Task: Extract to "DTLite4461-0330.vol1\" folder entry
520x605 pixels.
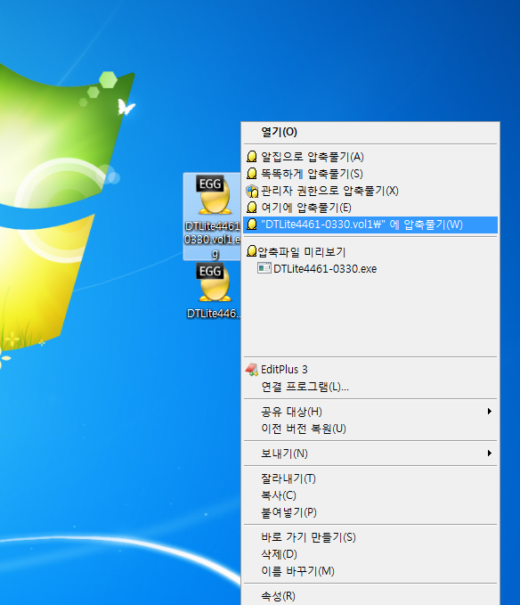Action: coord(370,225)
